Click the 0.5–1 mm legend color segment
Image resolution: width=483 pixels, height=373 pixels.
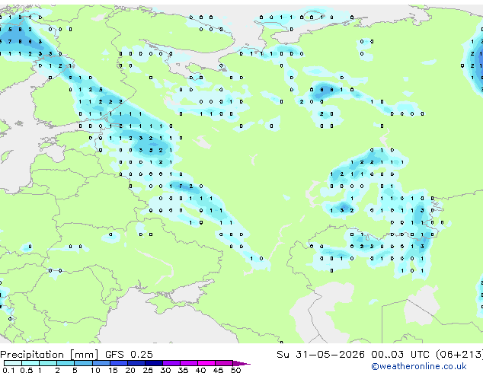point(30,363)
